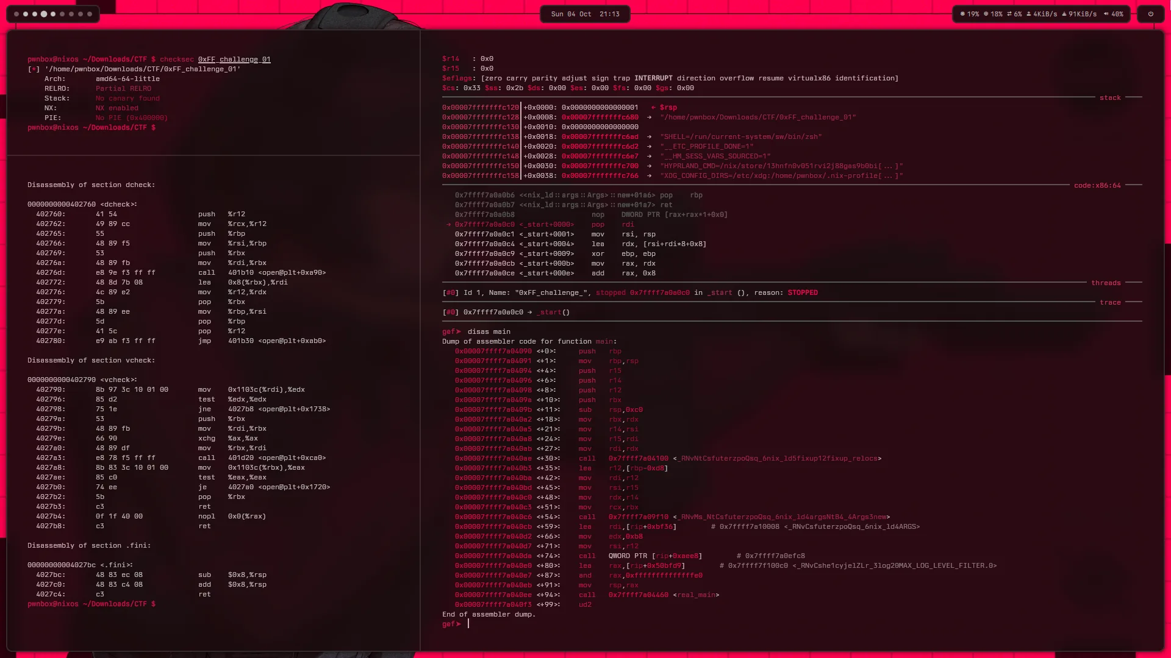Click the 'stack' section label in gef

[1110, 97]
